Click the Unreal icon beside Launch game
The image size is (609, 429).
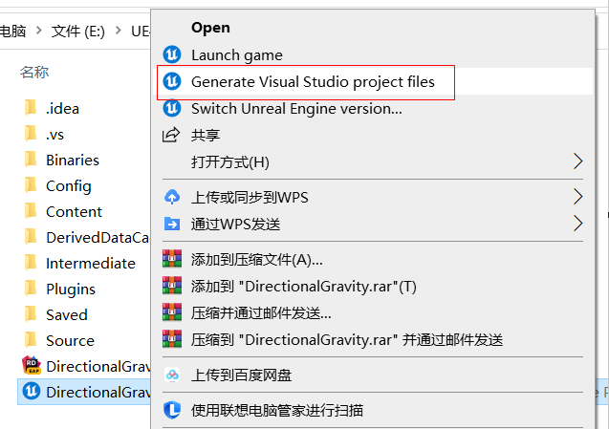172,54
